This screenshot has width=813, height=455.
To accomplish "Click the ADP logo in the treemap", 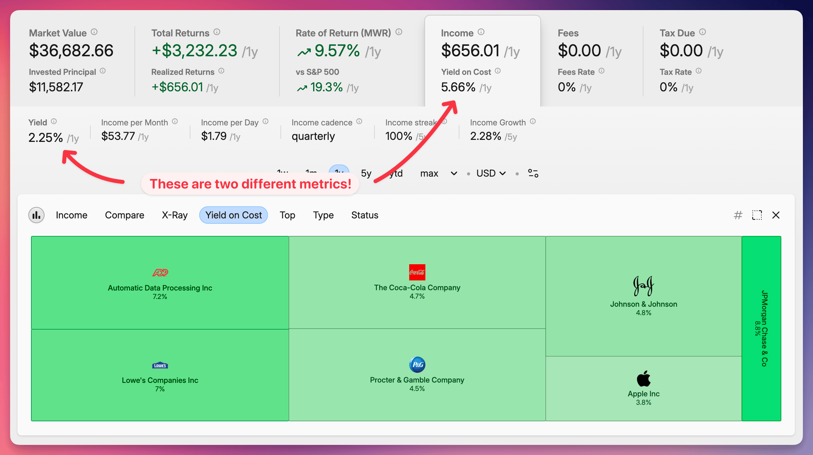I will (160, 272).
